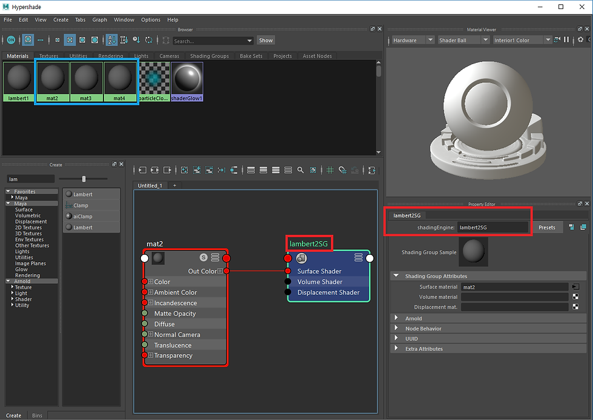Rearrange the graph layout
The width and height of the screenshot is (593, 420).
click(x=221, y=170)
